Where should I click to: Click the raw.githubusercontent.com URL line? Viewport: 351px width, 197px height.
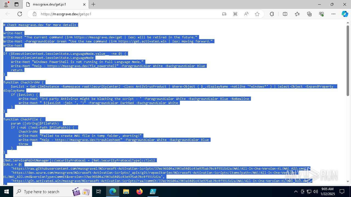(159, 169)
